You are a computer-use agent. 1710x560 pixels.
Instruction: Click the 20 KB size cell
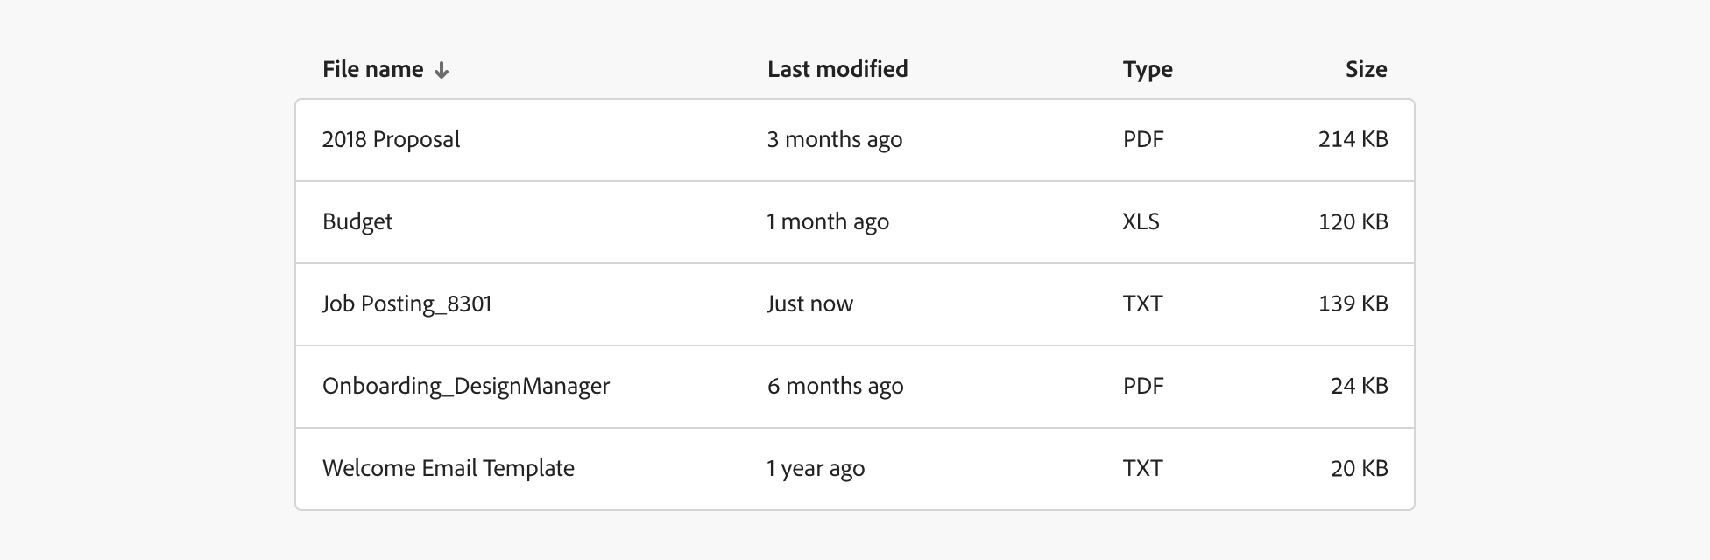pyautogui.click(x=1359, y=469)
